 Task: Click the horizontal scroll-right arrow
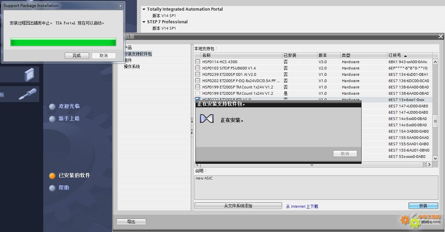click(429, 165)
